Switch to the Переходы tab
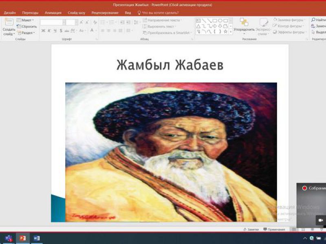The image size is (326, 244). pyautogui.click(x=30, y=13)
